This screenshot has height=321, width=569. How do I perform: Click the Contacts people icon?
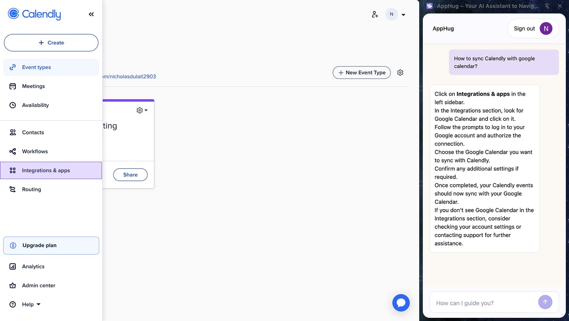click(x=13, y=132)
